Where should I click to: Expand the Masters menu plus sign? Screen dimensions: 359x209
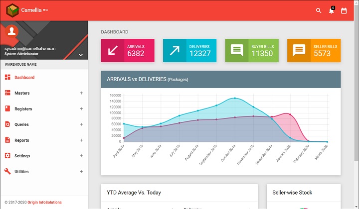click(81, 93)
